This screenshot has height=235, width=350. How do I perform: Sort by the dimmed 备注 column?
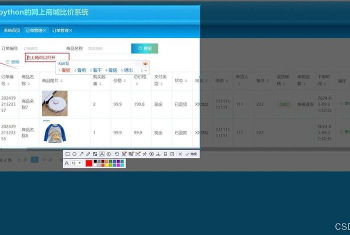(267, 80)
